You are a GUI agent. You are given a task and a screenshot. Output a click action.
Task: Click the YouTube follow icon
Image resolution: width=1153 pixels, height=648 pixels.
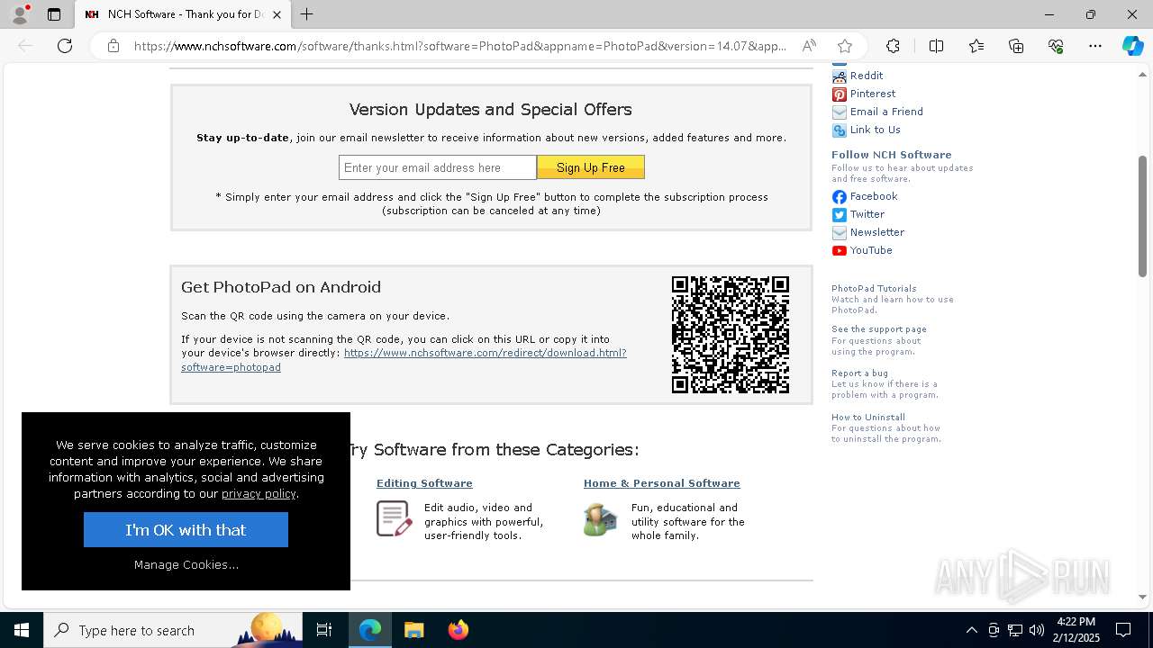[839, 250]
